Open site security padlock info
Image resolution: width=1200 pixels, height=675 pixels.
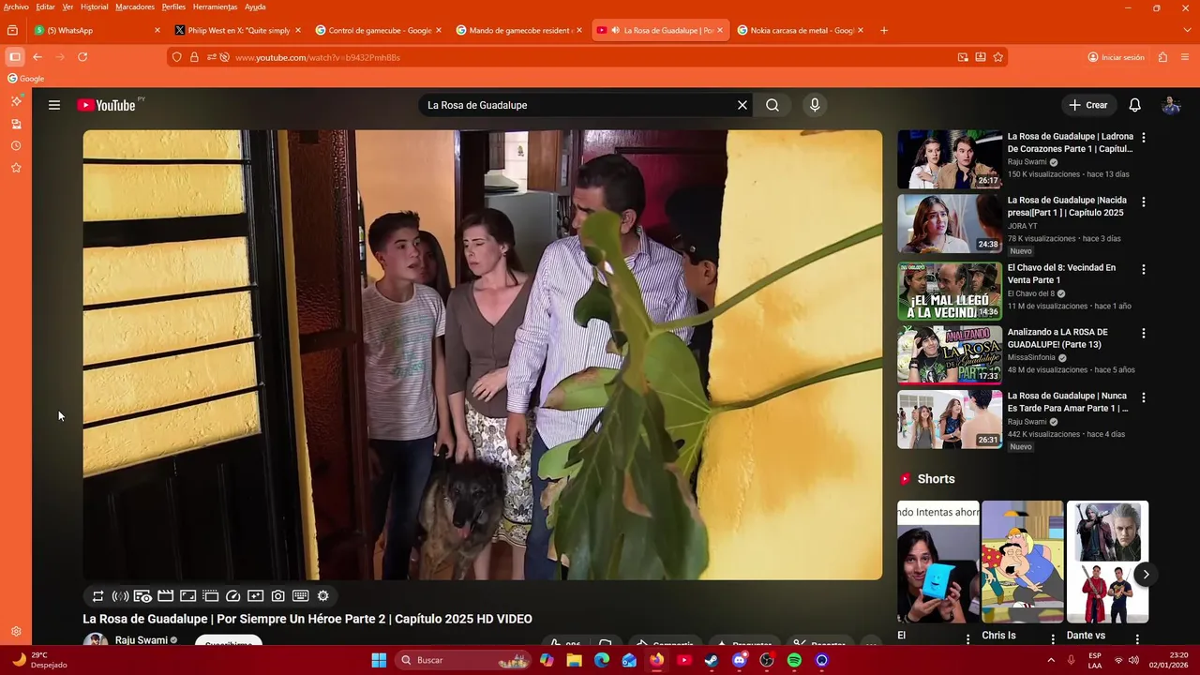tap(194, 57)
